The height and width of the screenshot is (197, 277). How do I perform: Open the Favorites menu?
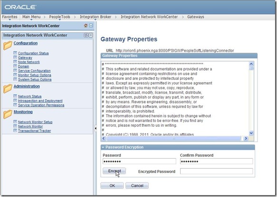coord(10,17)
